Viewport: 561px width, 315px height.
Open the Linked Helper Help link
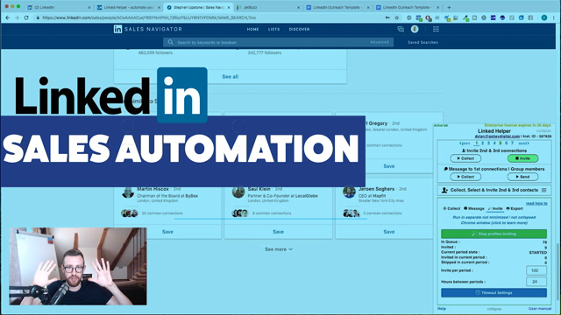click(442, 309)
